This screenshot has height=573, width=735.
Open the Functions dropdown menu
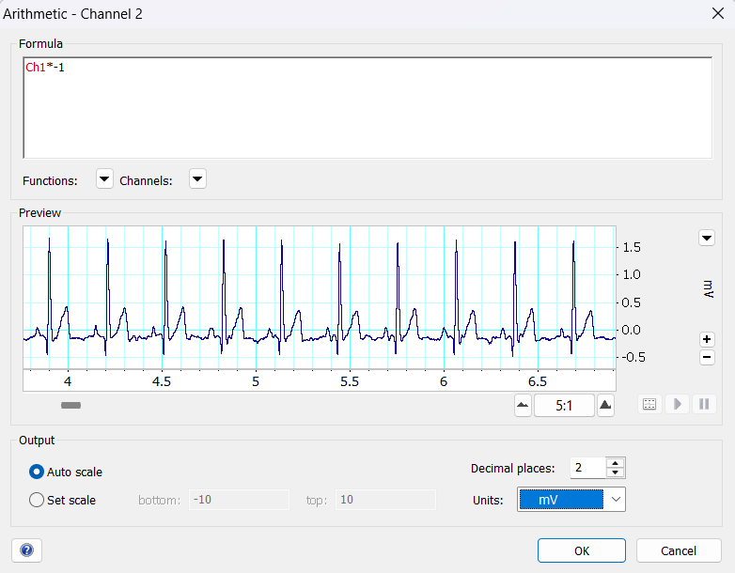tap(104, 179)
